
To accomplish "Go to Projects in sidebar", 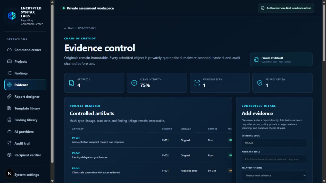I will tap(25, 61).
